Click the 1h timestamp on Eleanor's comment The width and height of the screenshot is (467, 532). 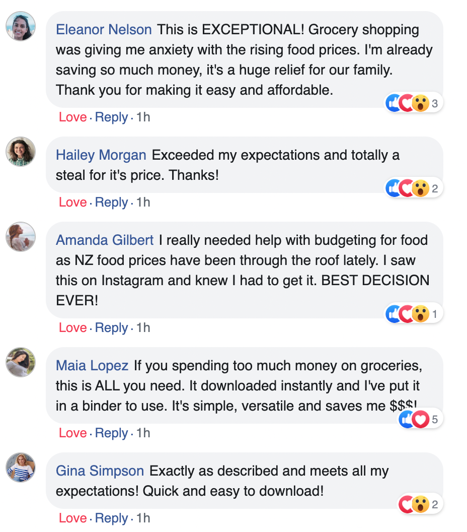143,117
